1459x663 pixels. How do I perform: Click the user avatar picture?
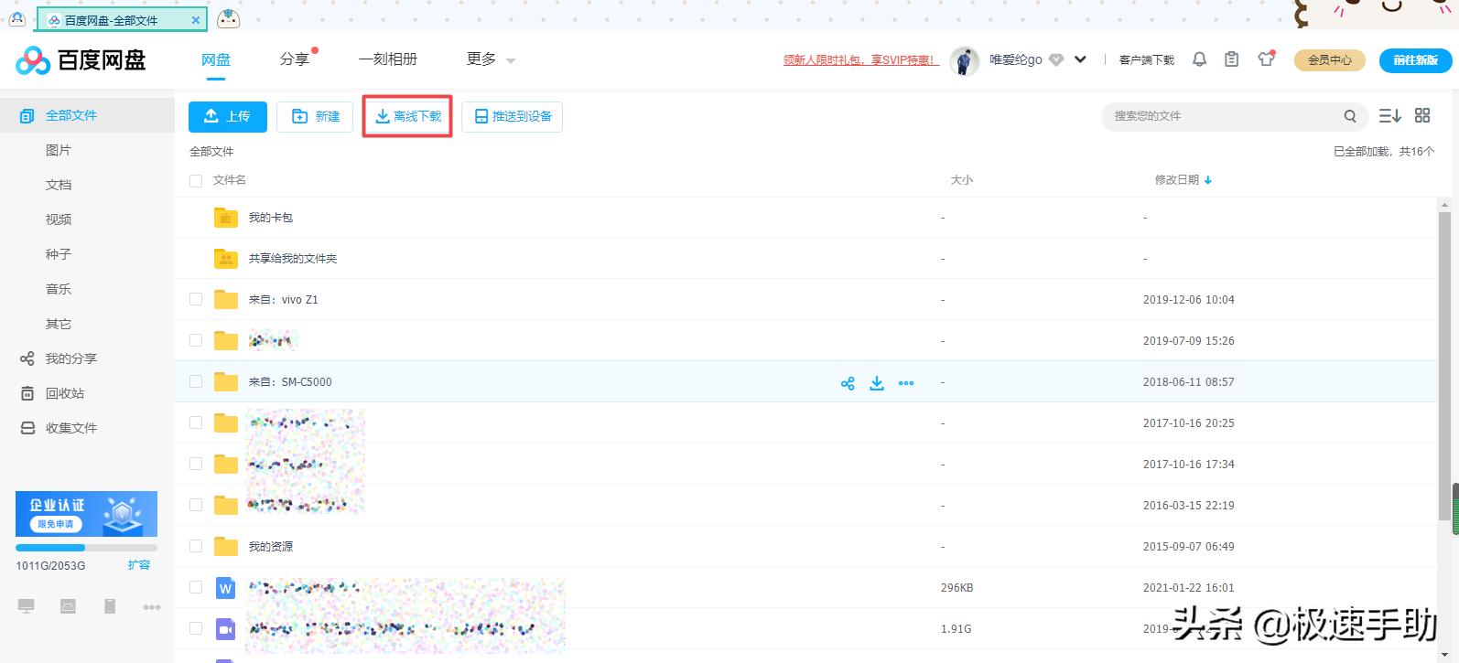964,60
